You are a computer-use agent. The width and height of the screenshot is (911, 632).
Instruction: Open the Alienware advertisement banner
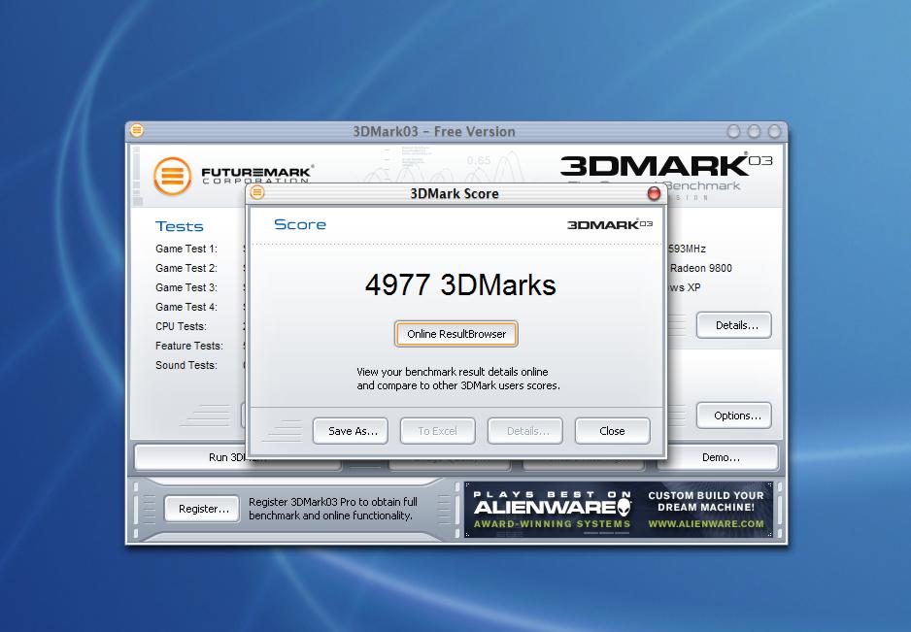point(619,510)
